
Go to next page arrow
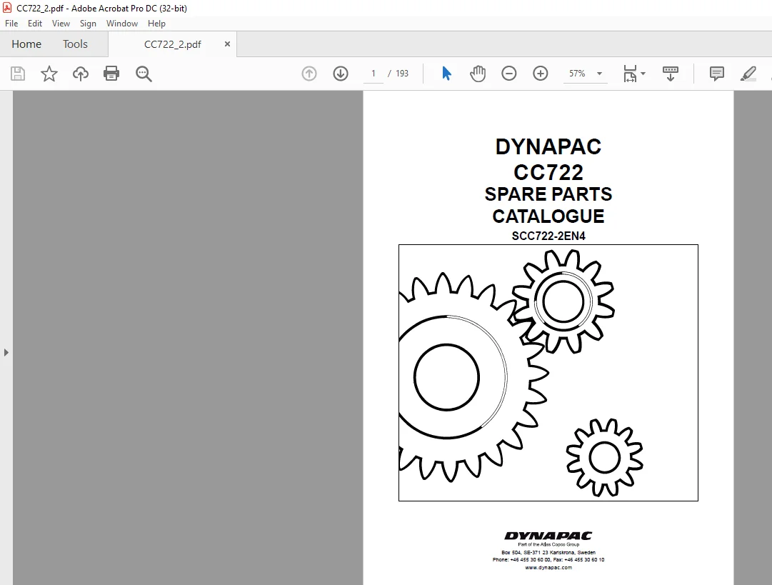[341, 74]
